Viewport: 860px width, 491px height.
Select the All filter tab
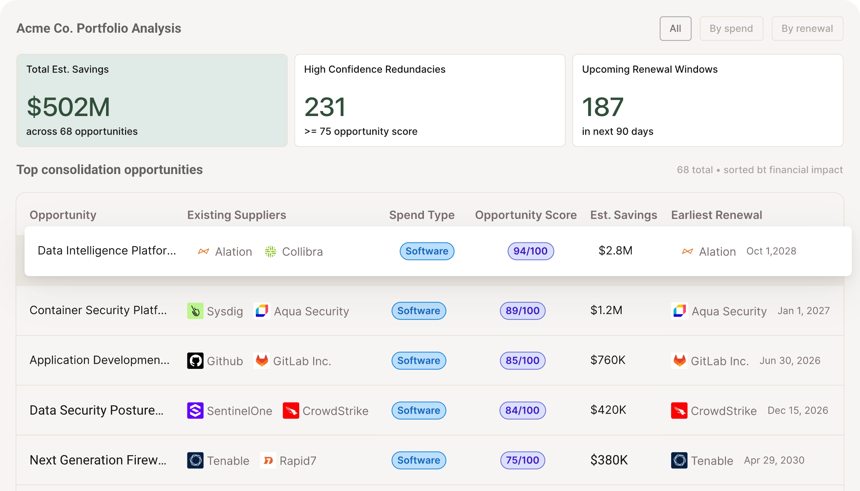[675, 29]
